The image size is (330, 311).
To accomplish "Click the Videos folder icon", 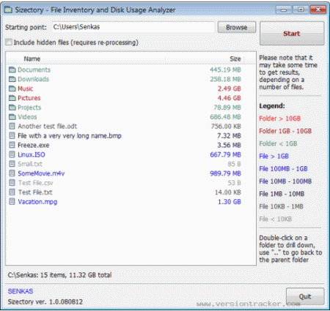I will tap(12, 117).
